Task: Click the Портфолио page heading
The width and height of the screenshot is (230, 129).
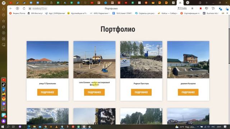Action: pos(118,29)
